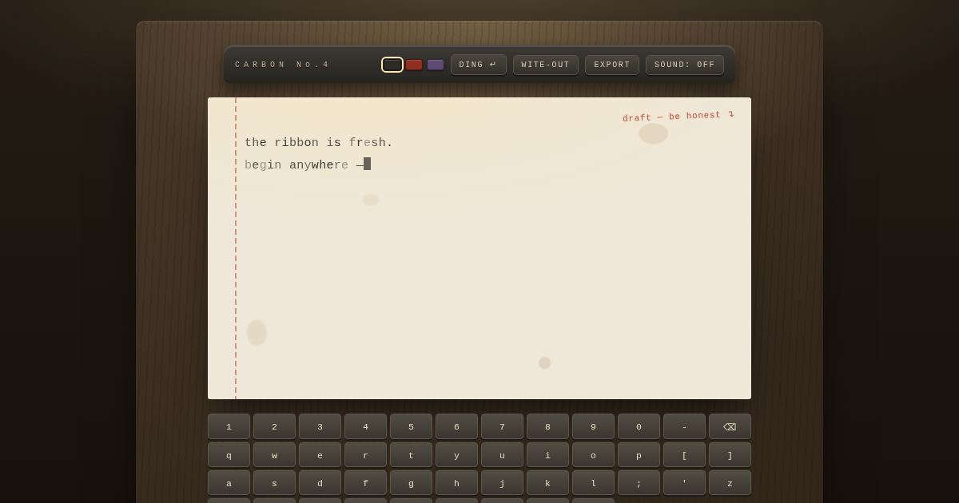Tap the l key

pyautogui.click(x=593, y=482)
